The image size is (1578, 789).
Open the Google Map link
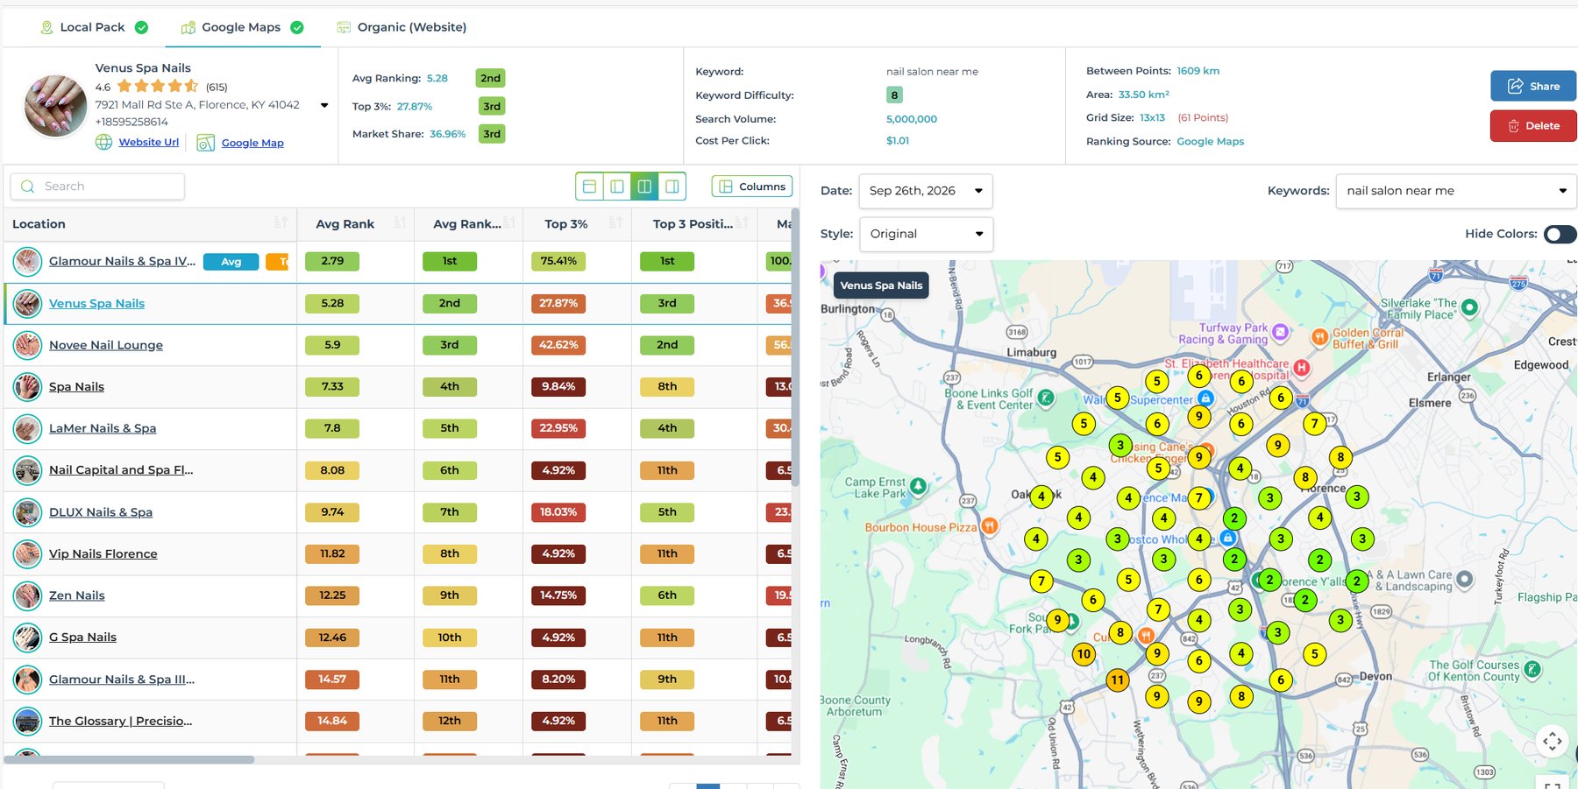tap(252, 143)
